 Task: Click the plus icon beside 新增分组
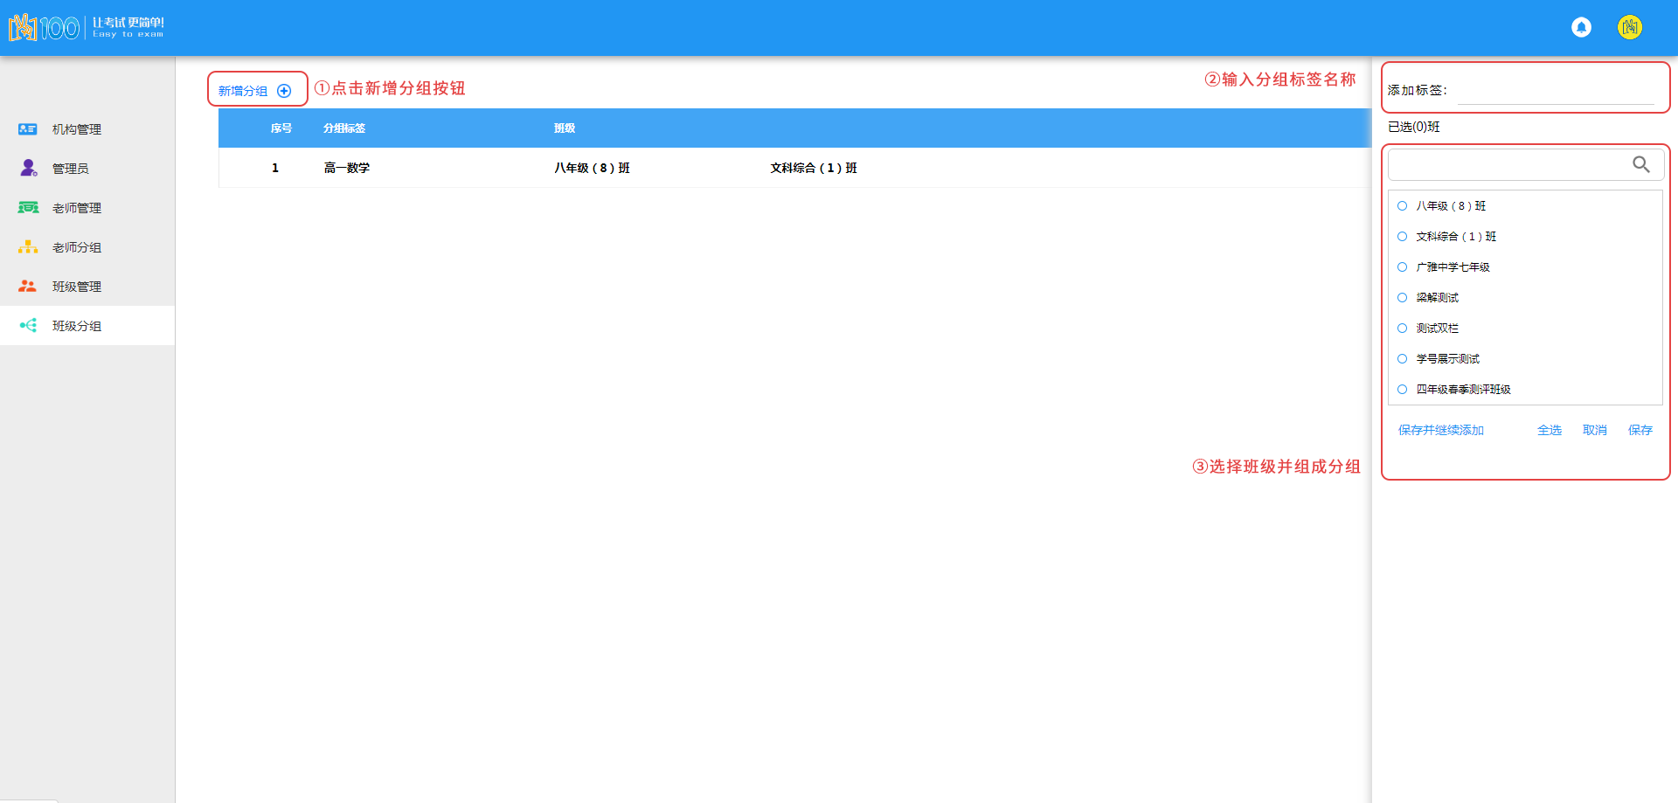click(284, 91)
